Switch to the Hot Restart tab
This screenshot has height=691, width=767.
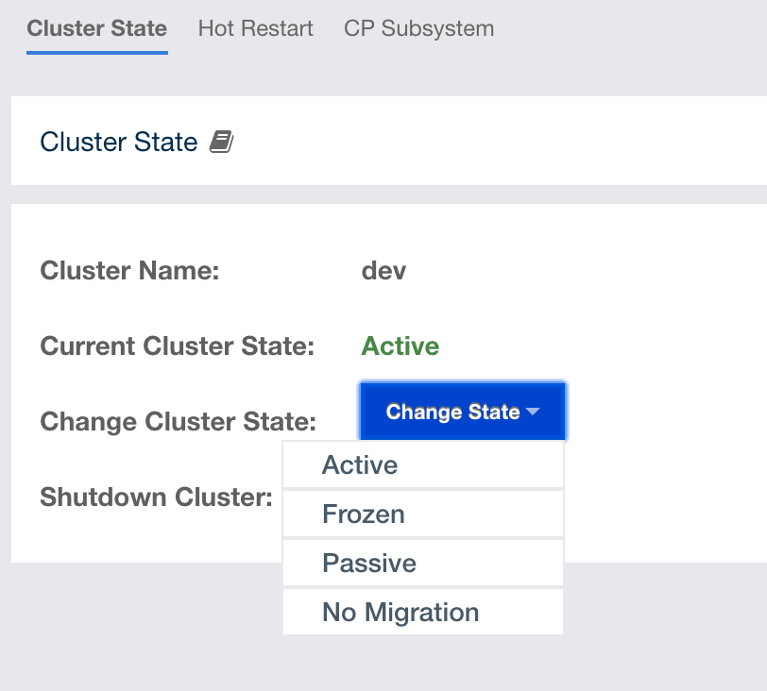coord(255,28)
